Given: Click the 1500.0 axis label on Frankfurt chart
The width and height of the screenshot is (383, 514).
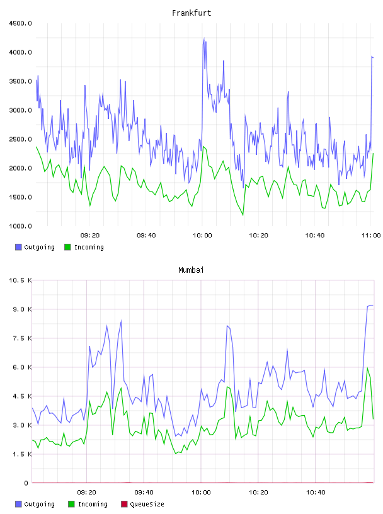Looking at the screenshot, I should point(20,197).
